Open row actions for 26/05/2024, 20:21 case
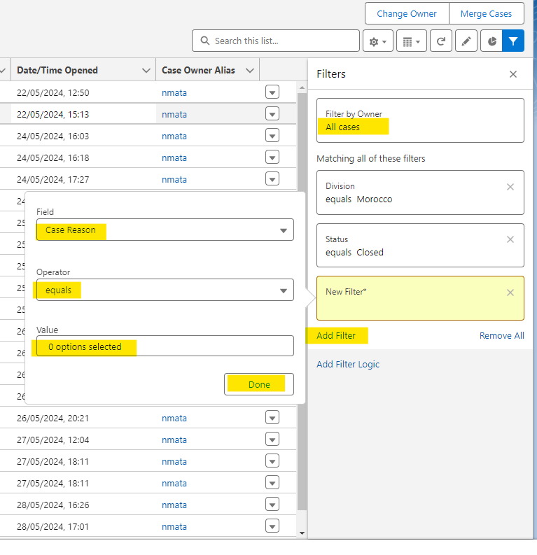 (x=272, y=418)
